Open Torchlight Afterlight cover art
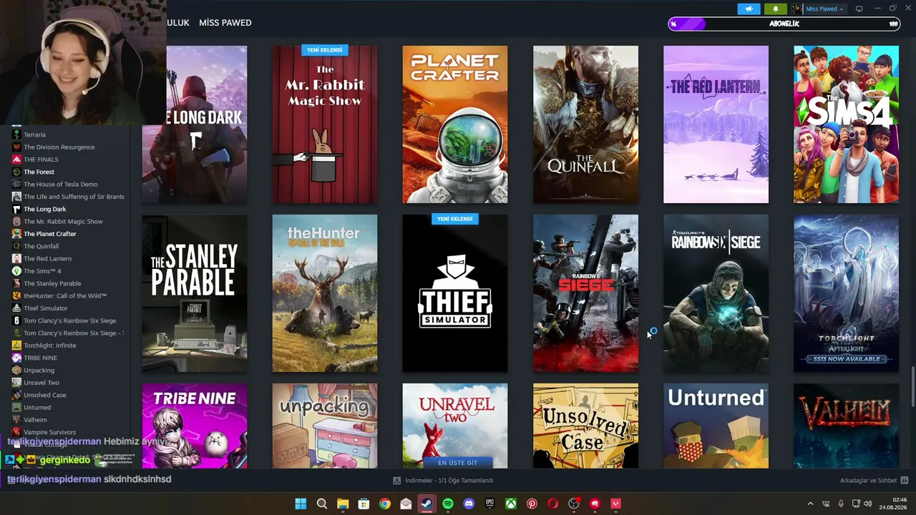This screenshot has width=916, height=515. pos(846,293)
